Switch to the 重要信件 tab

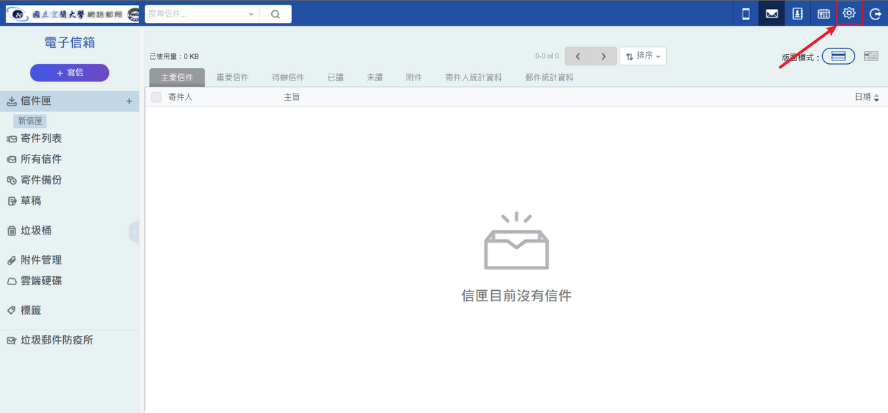point(232,78)
